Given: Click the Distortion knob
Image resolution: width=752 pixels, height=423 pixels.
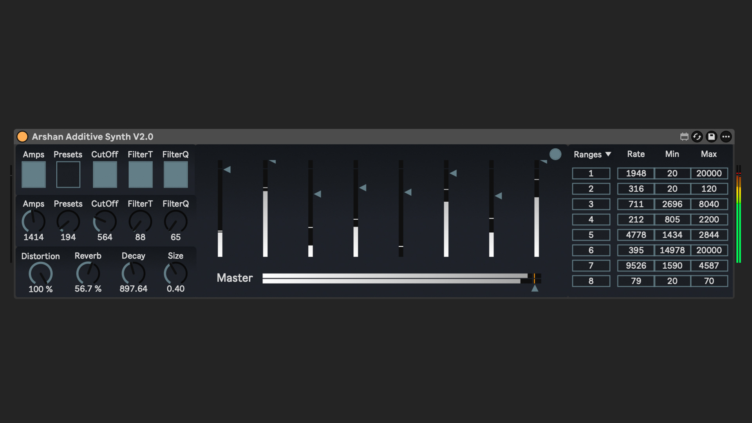Looking at the screenshot, I should (40, 273).
